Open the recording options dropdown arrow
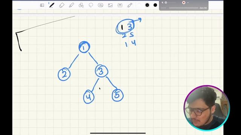 coord(188,3)
